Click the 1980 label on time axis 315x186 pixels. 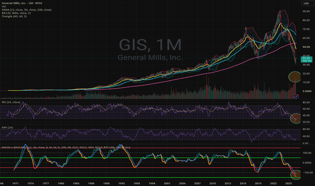click(x=61, y=183)
